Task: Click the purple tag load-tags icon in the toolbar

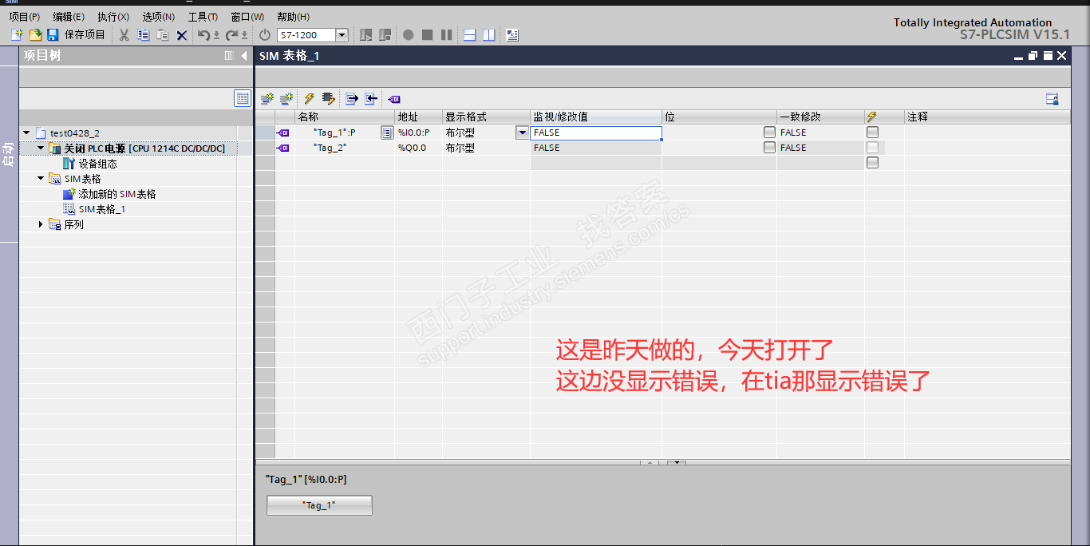Action: click(x=394, y=99)
